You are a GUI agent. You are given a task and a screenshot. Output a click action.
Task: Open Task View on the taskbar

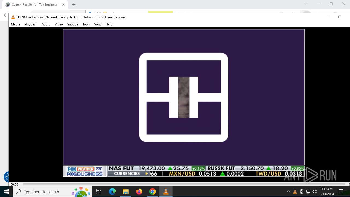(x=98, y=192)
